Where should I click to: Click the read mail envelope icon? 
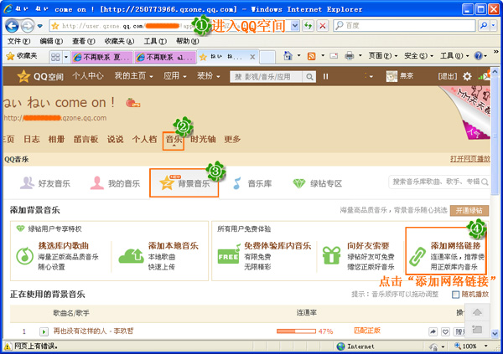(x=334, y=56)
